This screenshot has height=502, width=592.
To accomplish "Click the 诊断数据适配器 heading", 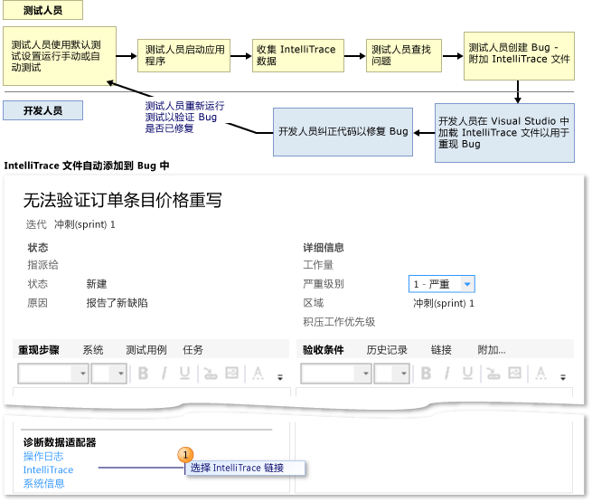I will [x=60, y=442].
